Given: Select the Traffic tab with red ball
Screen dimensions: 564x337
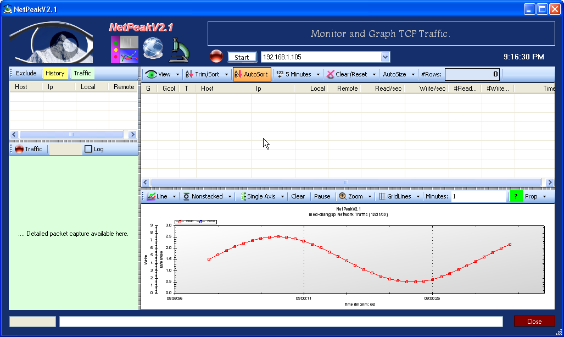Looking at the screenshot, I should 29,149.
